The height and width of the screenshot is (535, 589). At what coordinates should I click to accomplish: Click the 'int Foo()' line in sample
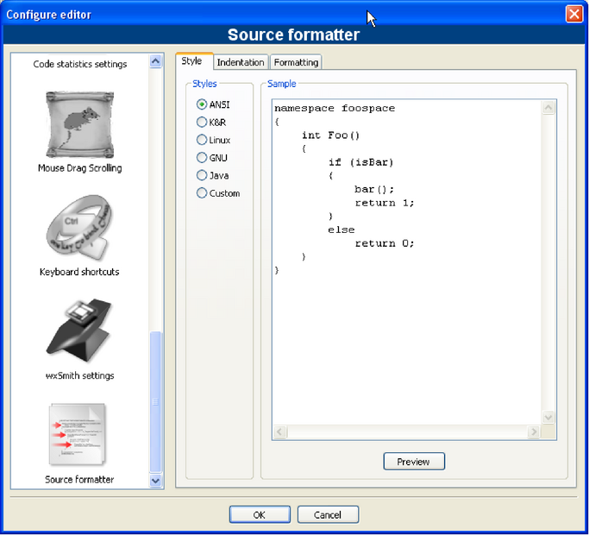coord(330,135)
